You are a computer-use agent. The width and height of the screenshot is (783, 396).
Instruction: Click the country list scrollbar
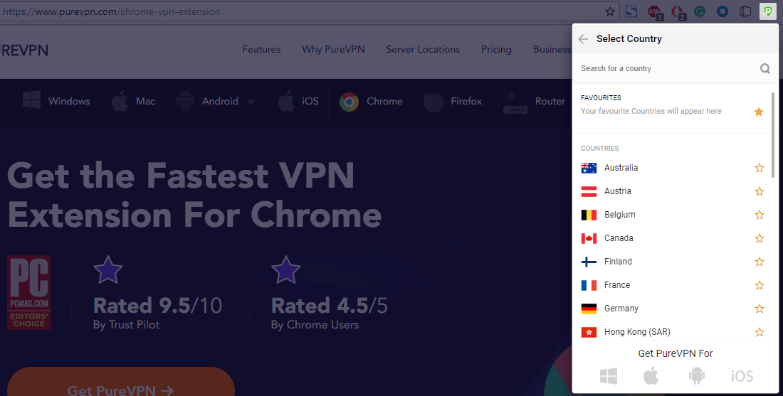(x=773, y=134)
